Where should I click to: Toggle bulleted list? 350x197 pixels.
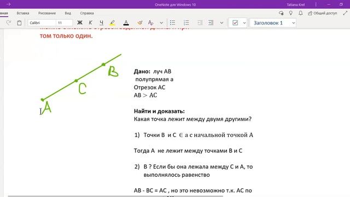(173, 22)
